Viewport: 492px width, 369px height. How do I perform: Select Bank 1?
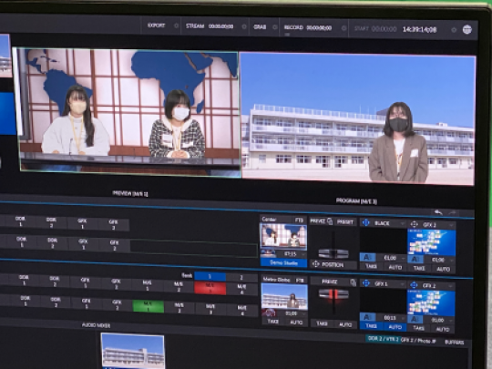210,276
